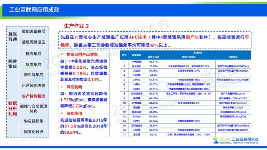Select 供应链优化 in the sidebar

click(x=33, y=121)
